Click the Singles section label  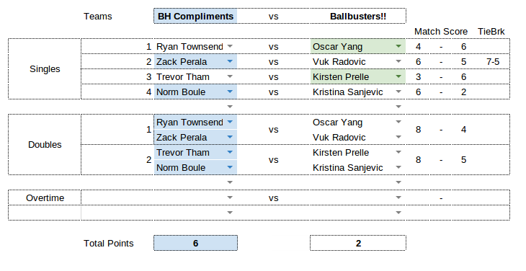pos(45,69)
